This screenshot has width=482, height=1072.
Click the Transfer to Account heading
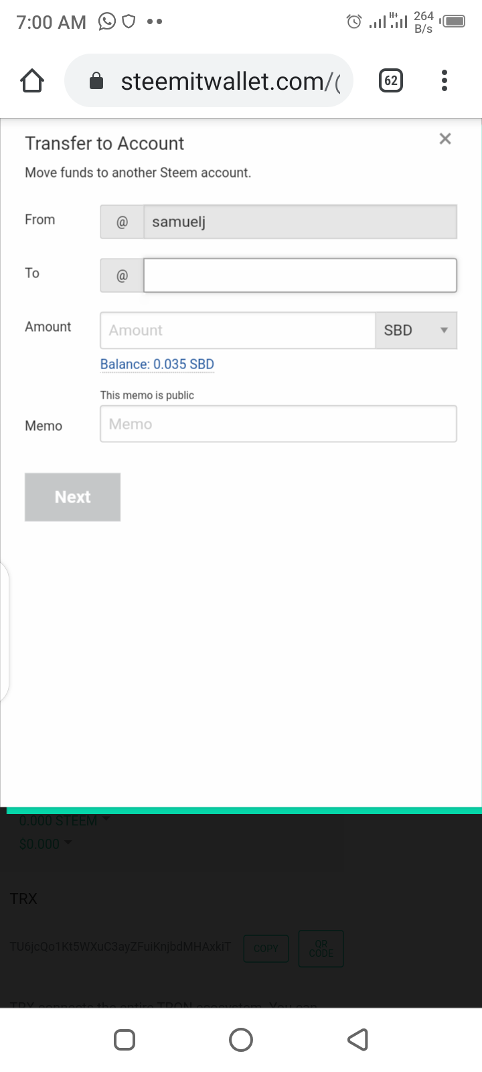104,143
